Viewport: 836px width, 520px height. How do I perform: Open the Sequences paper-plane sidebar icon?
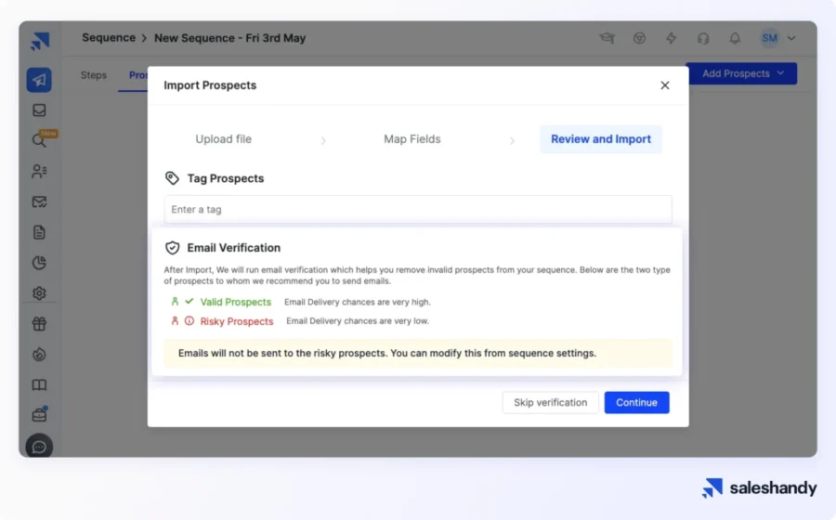pyautogui.click(x=39, y=80)
